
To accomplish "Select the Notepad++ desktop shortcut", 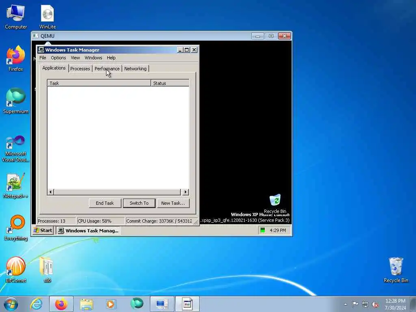I will (16, 186).
